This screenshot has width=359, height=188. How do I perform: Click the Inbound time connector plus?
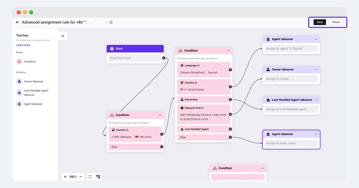230,114
